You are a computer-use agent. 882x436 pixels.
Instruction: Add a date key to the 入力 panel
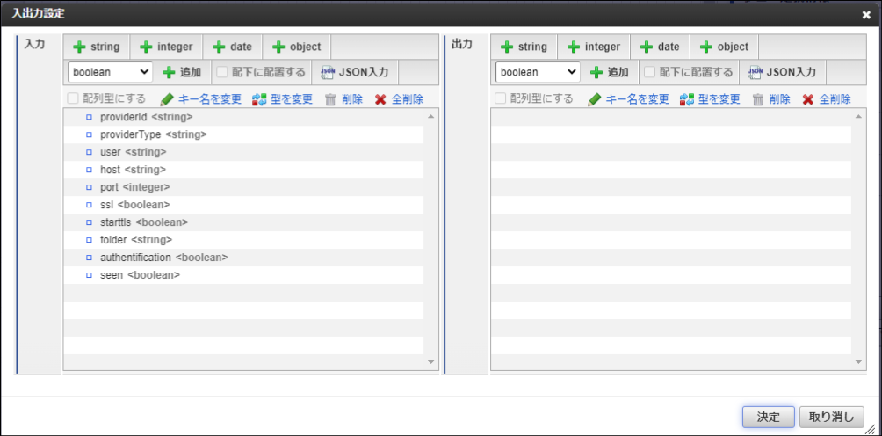(232, 47)
